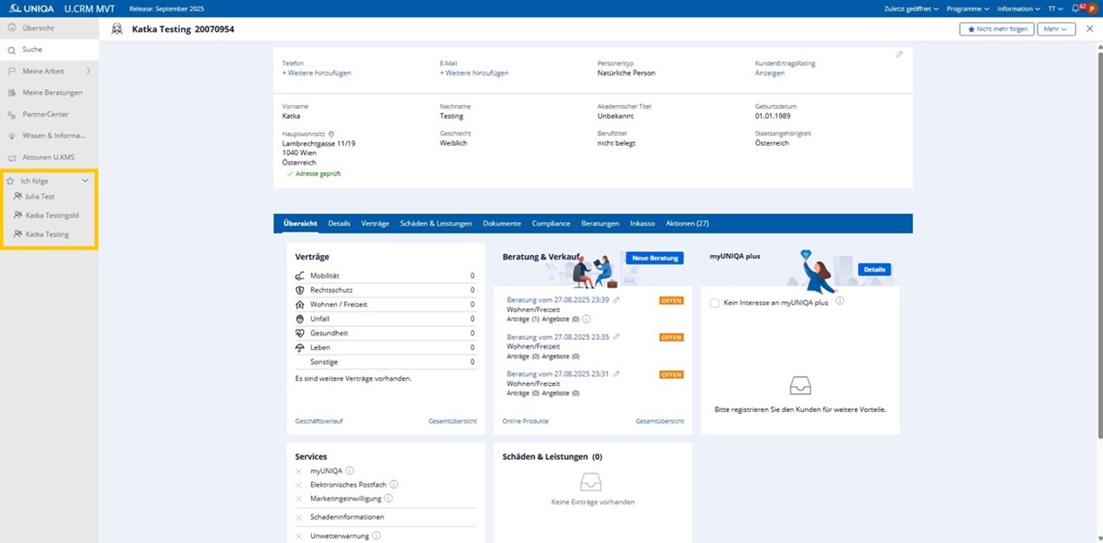This screenshot has height=543, width=1103.
Task: Click the Nicht mehr folgen button
Action: tap(995, 29)
